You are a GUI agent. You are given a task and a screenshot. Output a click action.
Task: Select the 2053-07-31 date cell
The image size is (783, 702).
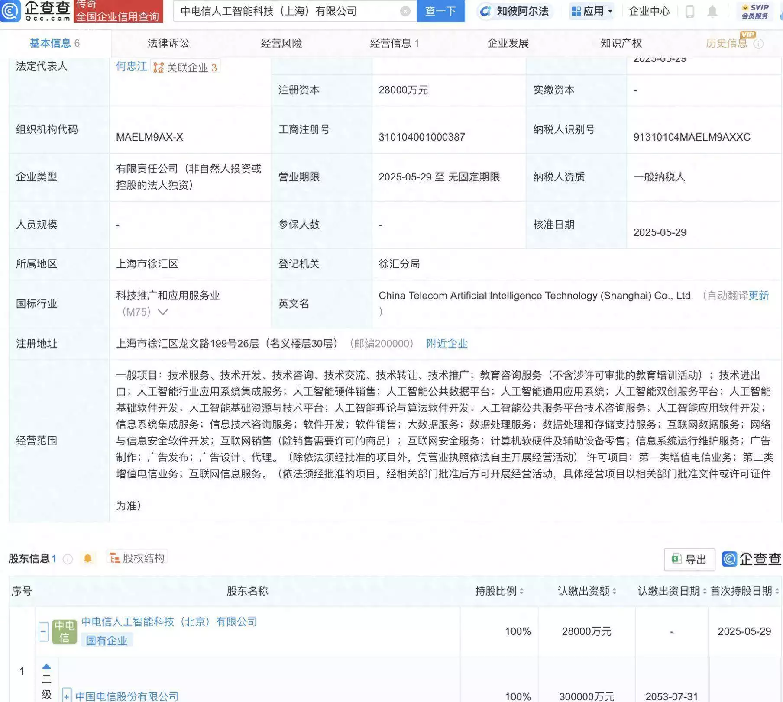672,696
